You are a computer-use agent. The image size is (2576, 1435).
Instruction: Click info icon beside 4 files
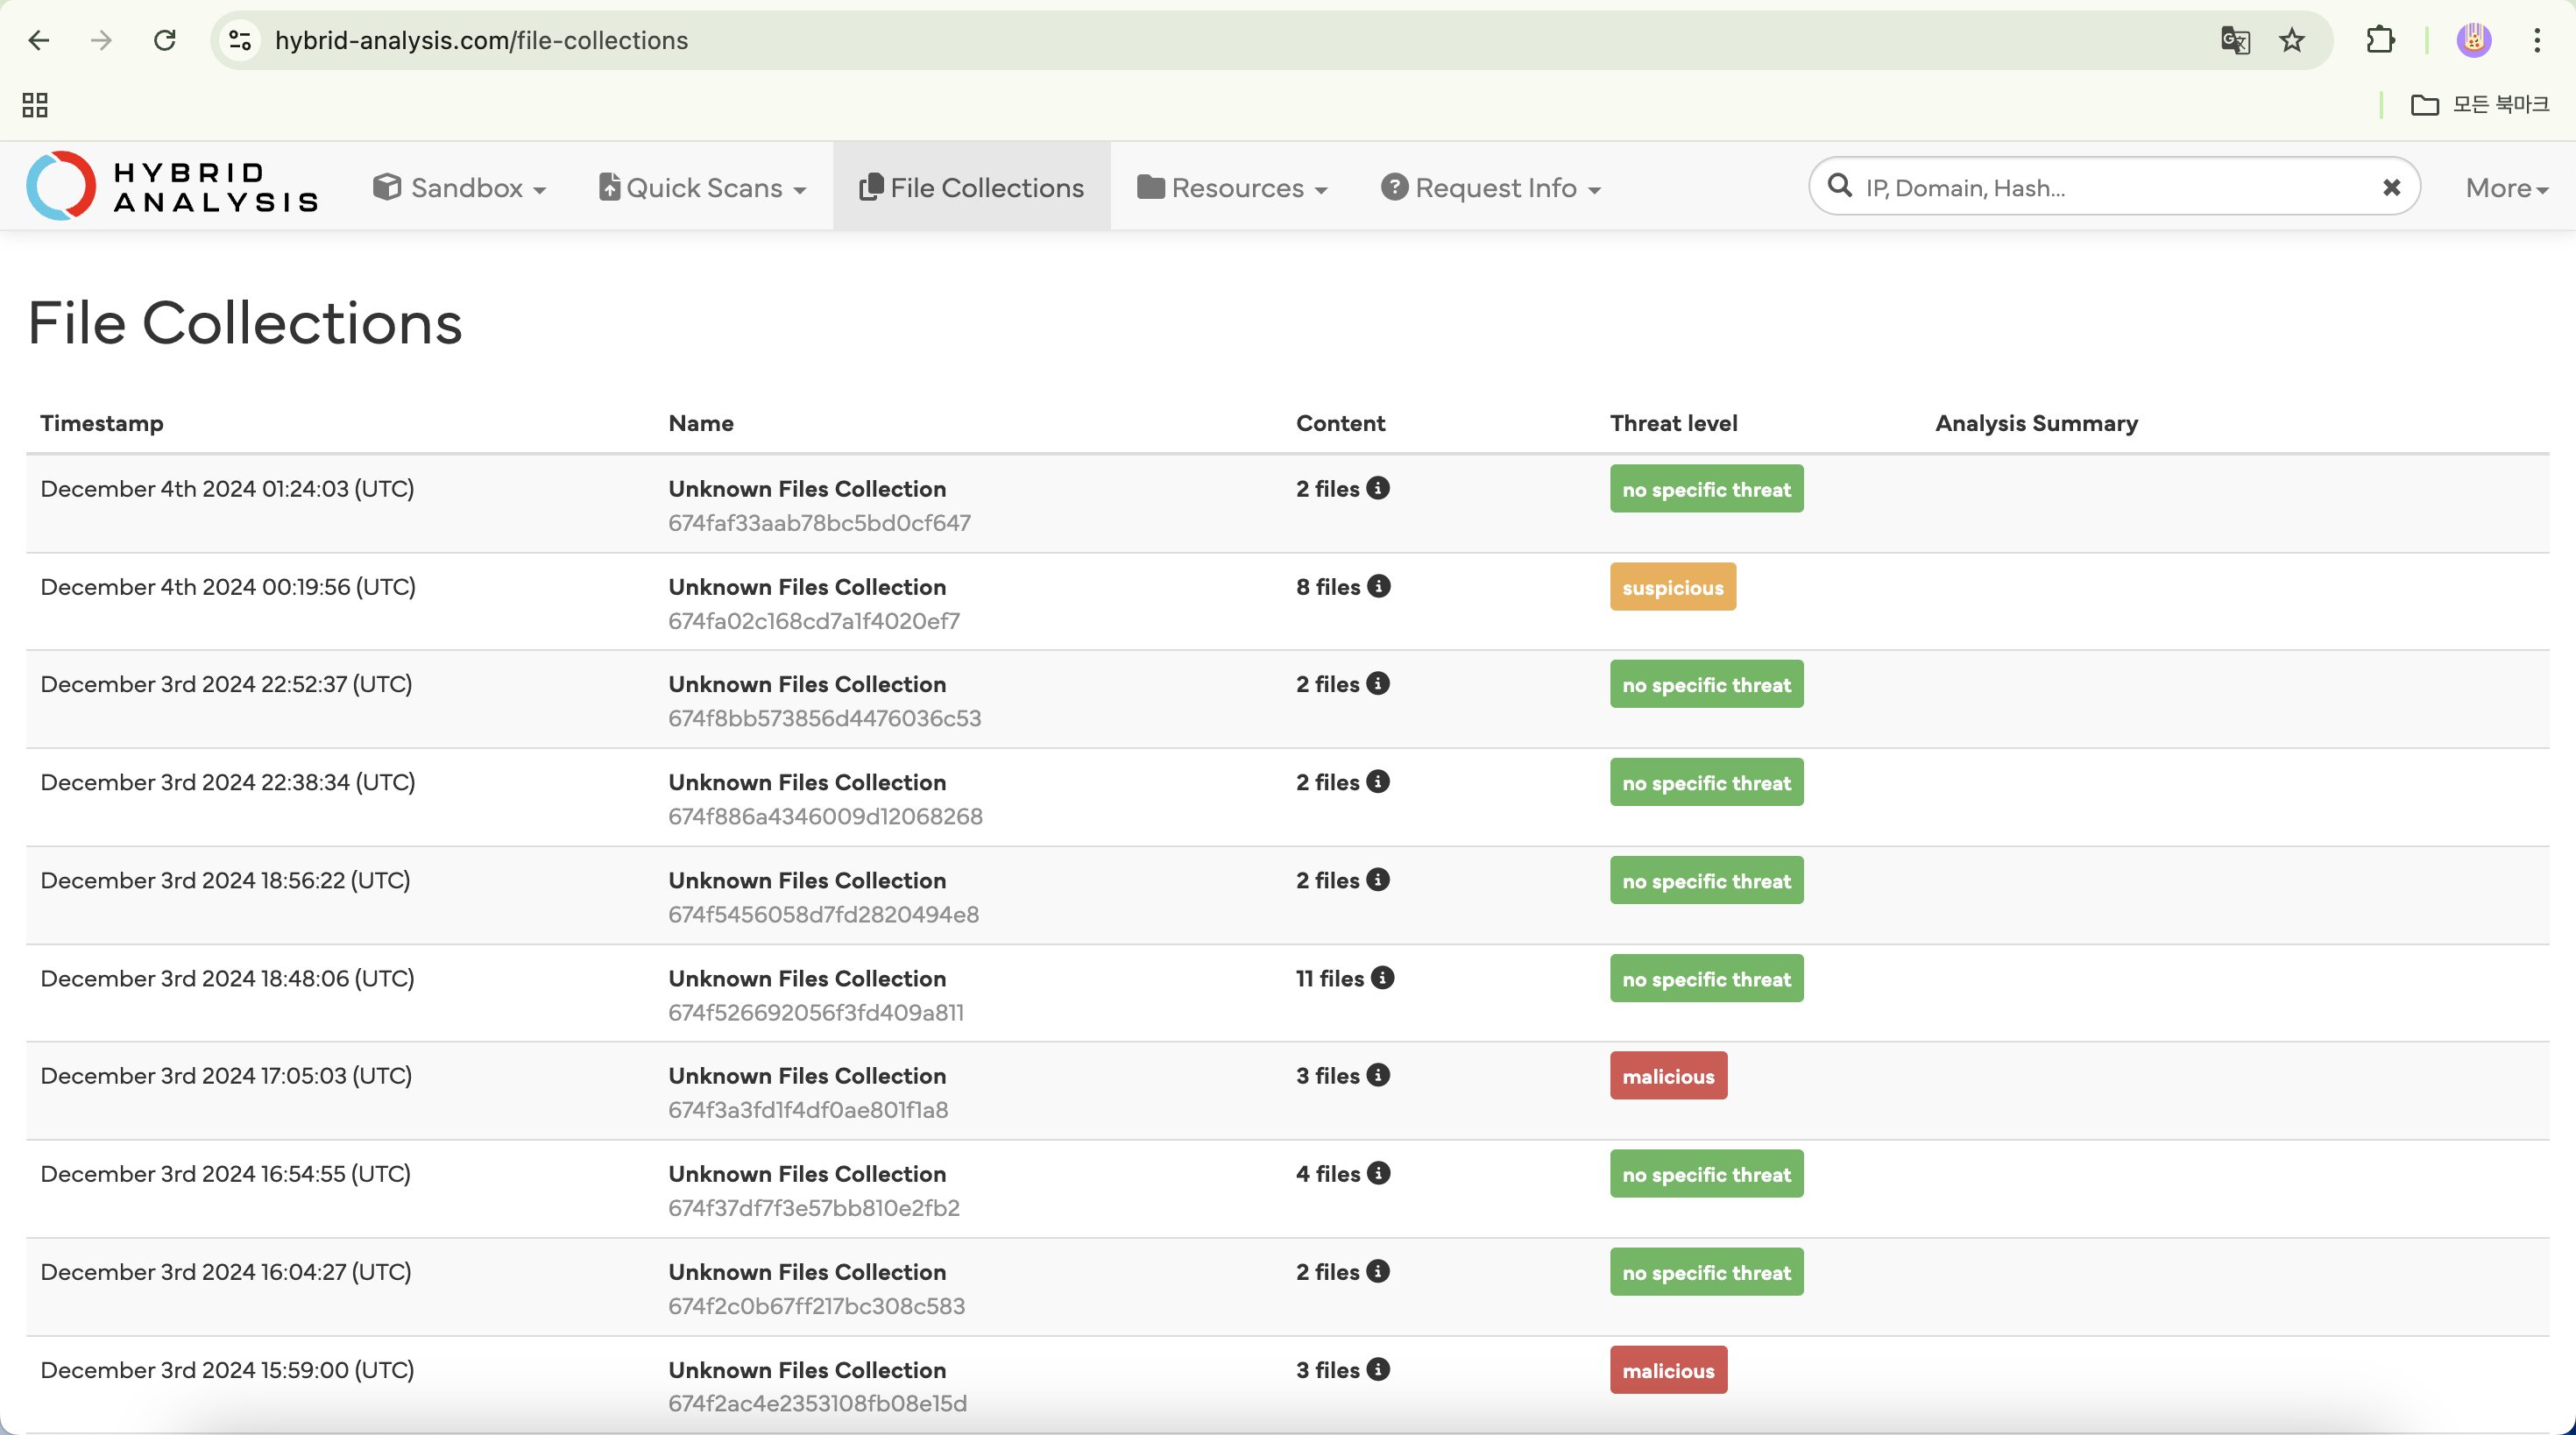pos(1379,1173)
